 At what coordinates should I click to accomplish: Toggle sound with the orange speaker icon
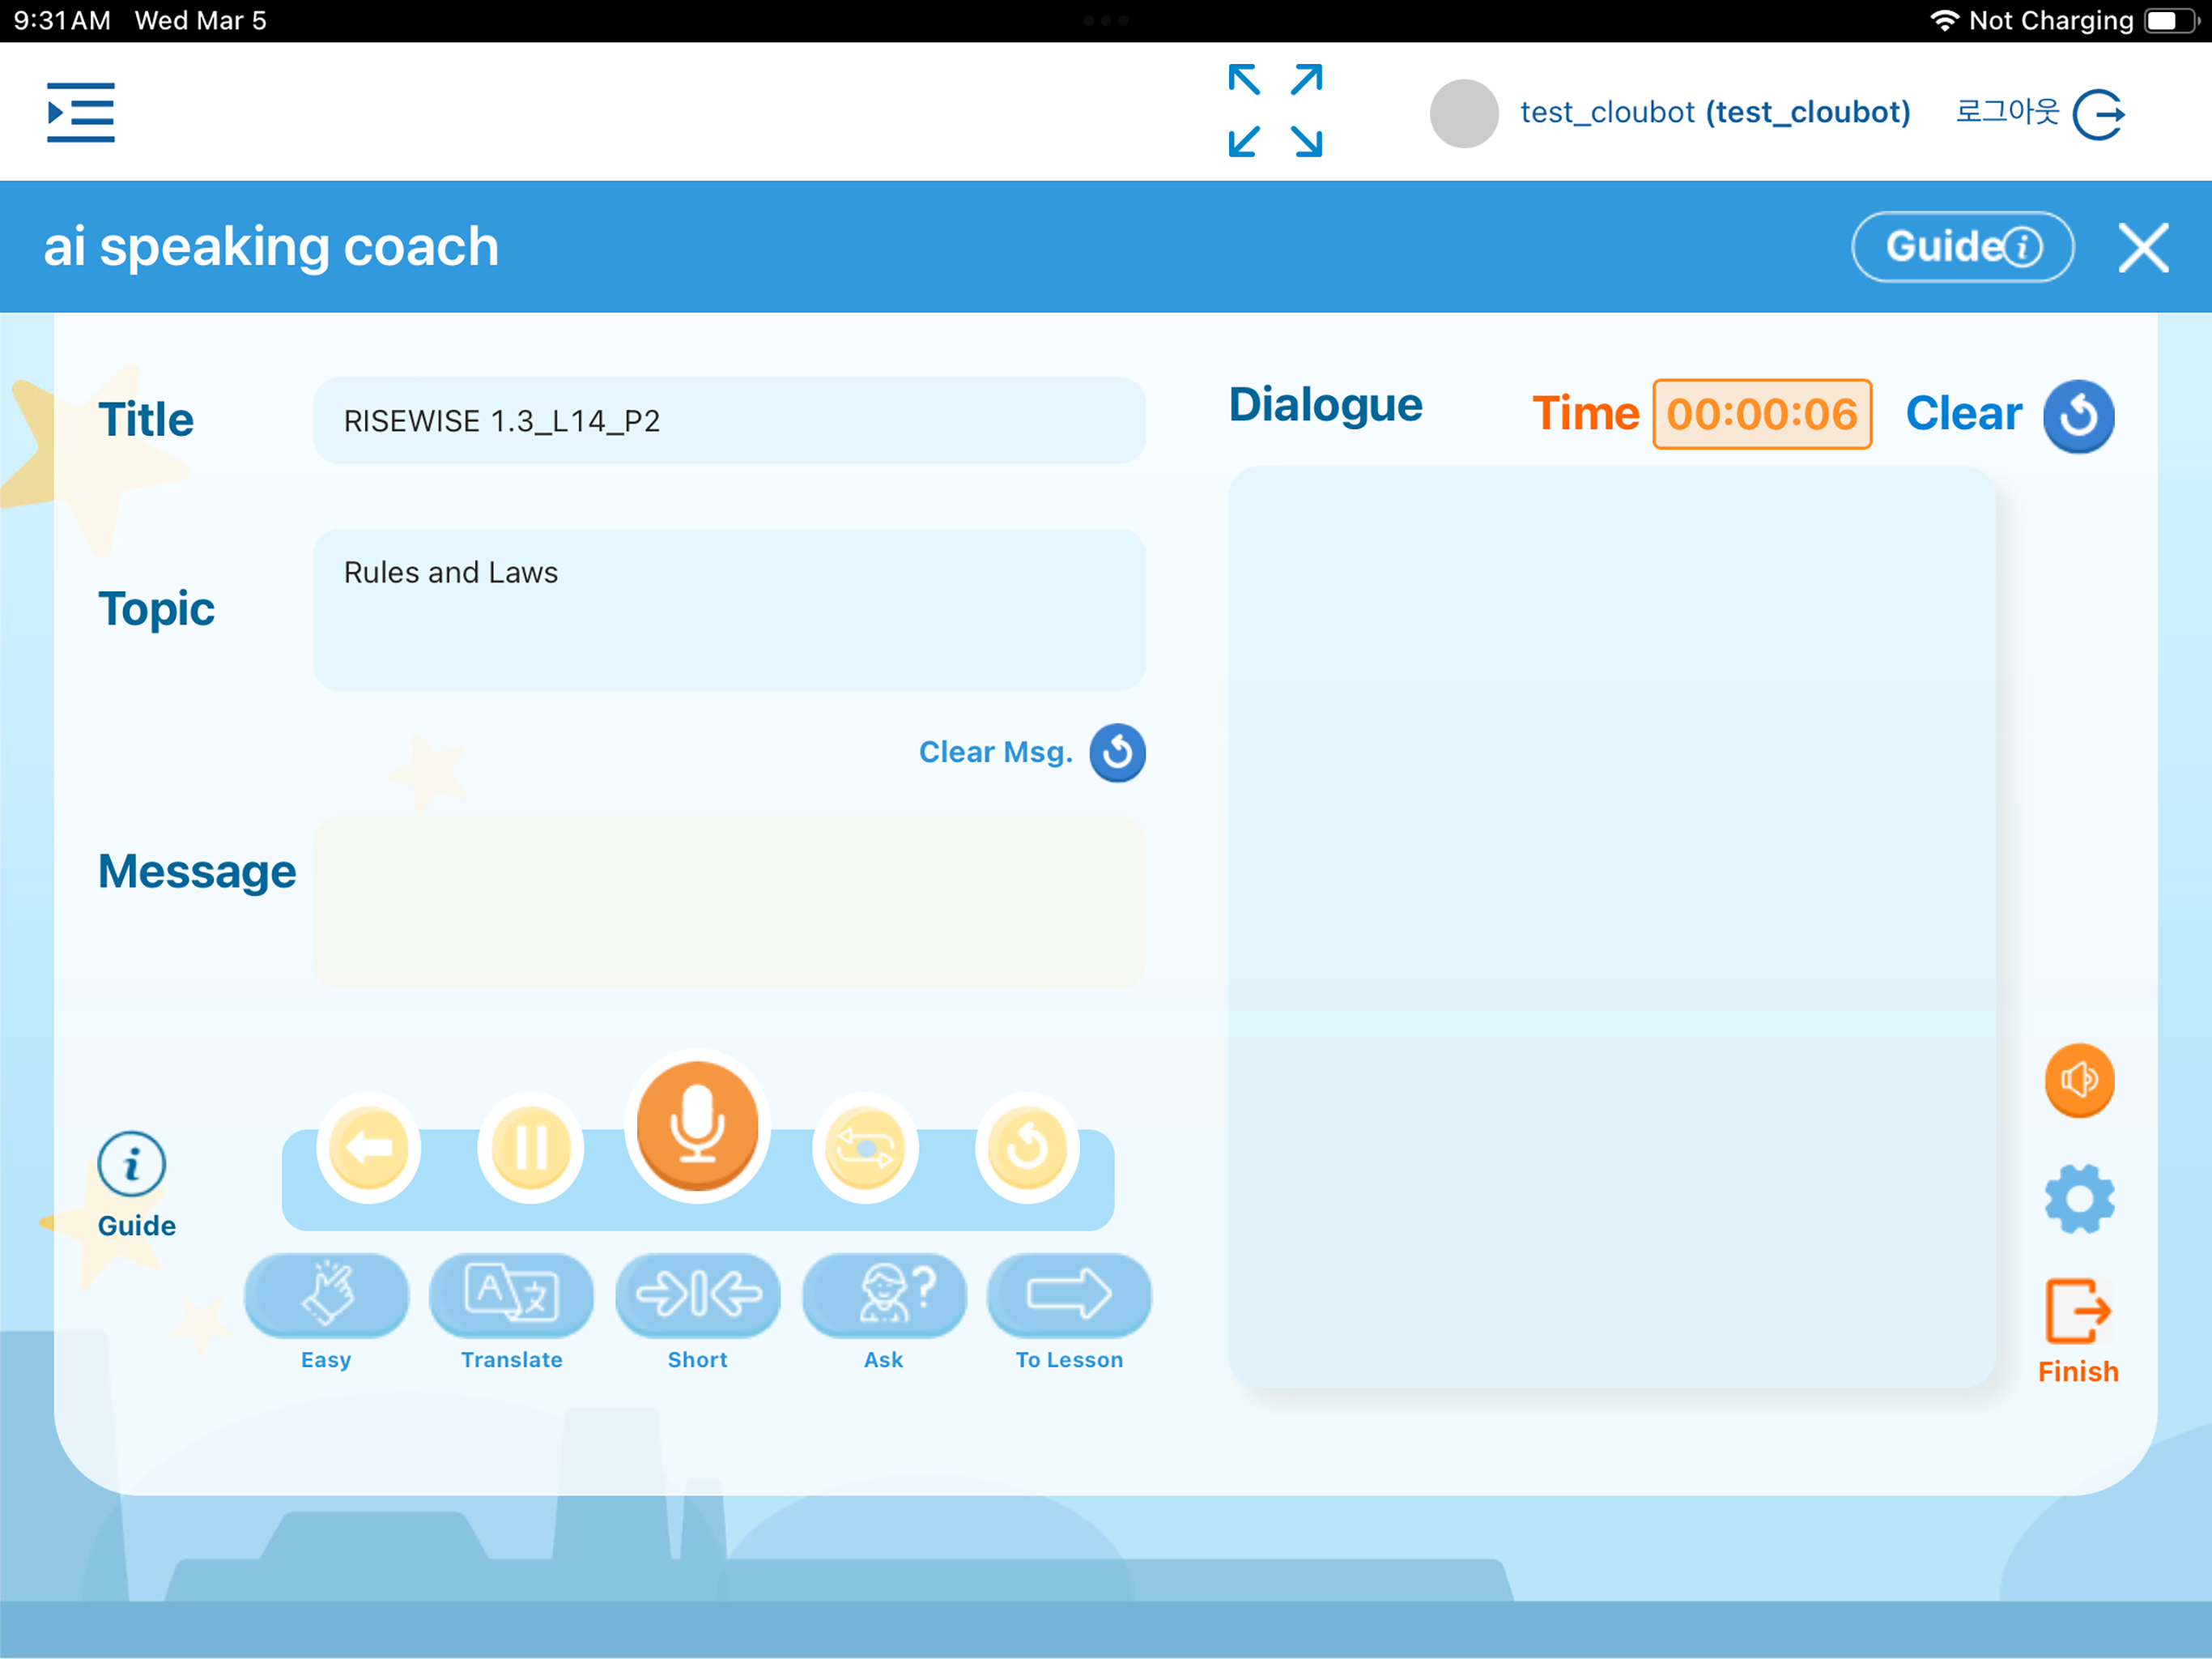[2079, 1080]
